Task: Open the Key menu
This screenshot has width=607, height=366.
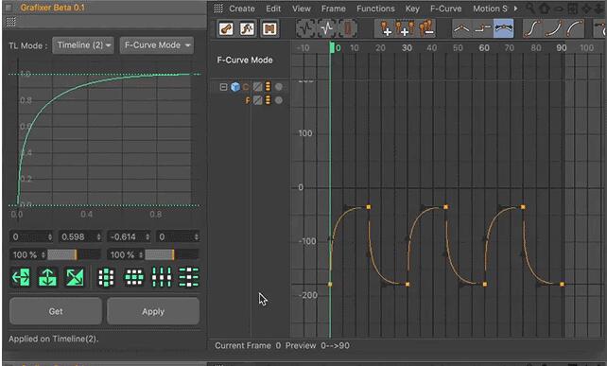Action: tap(412, 9)
